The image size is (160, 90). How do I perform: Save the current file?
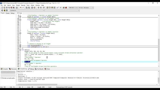pyautogui.click(x=7, y=8)
